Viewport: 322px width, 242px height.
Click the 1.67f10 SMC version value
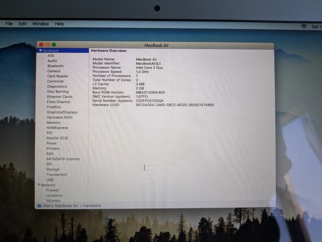point(142,97)
